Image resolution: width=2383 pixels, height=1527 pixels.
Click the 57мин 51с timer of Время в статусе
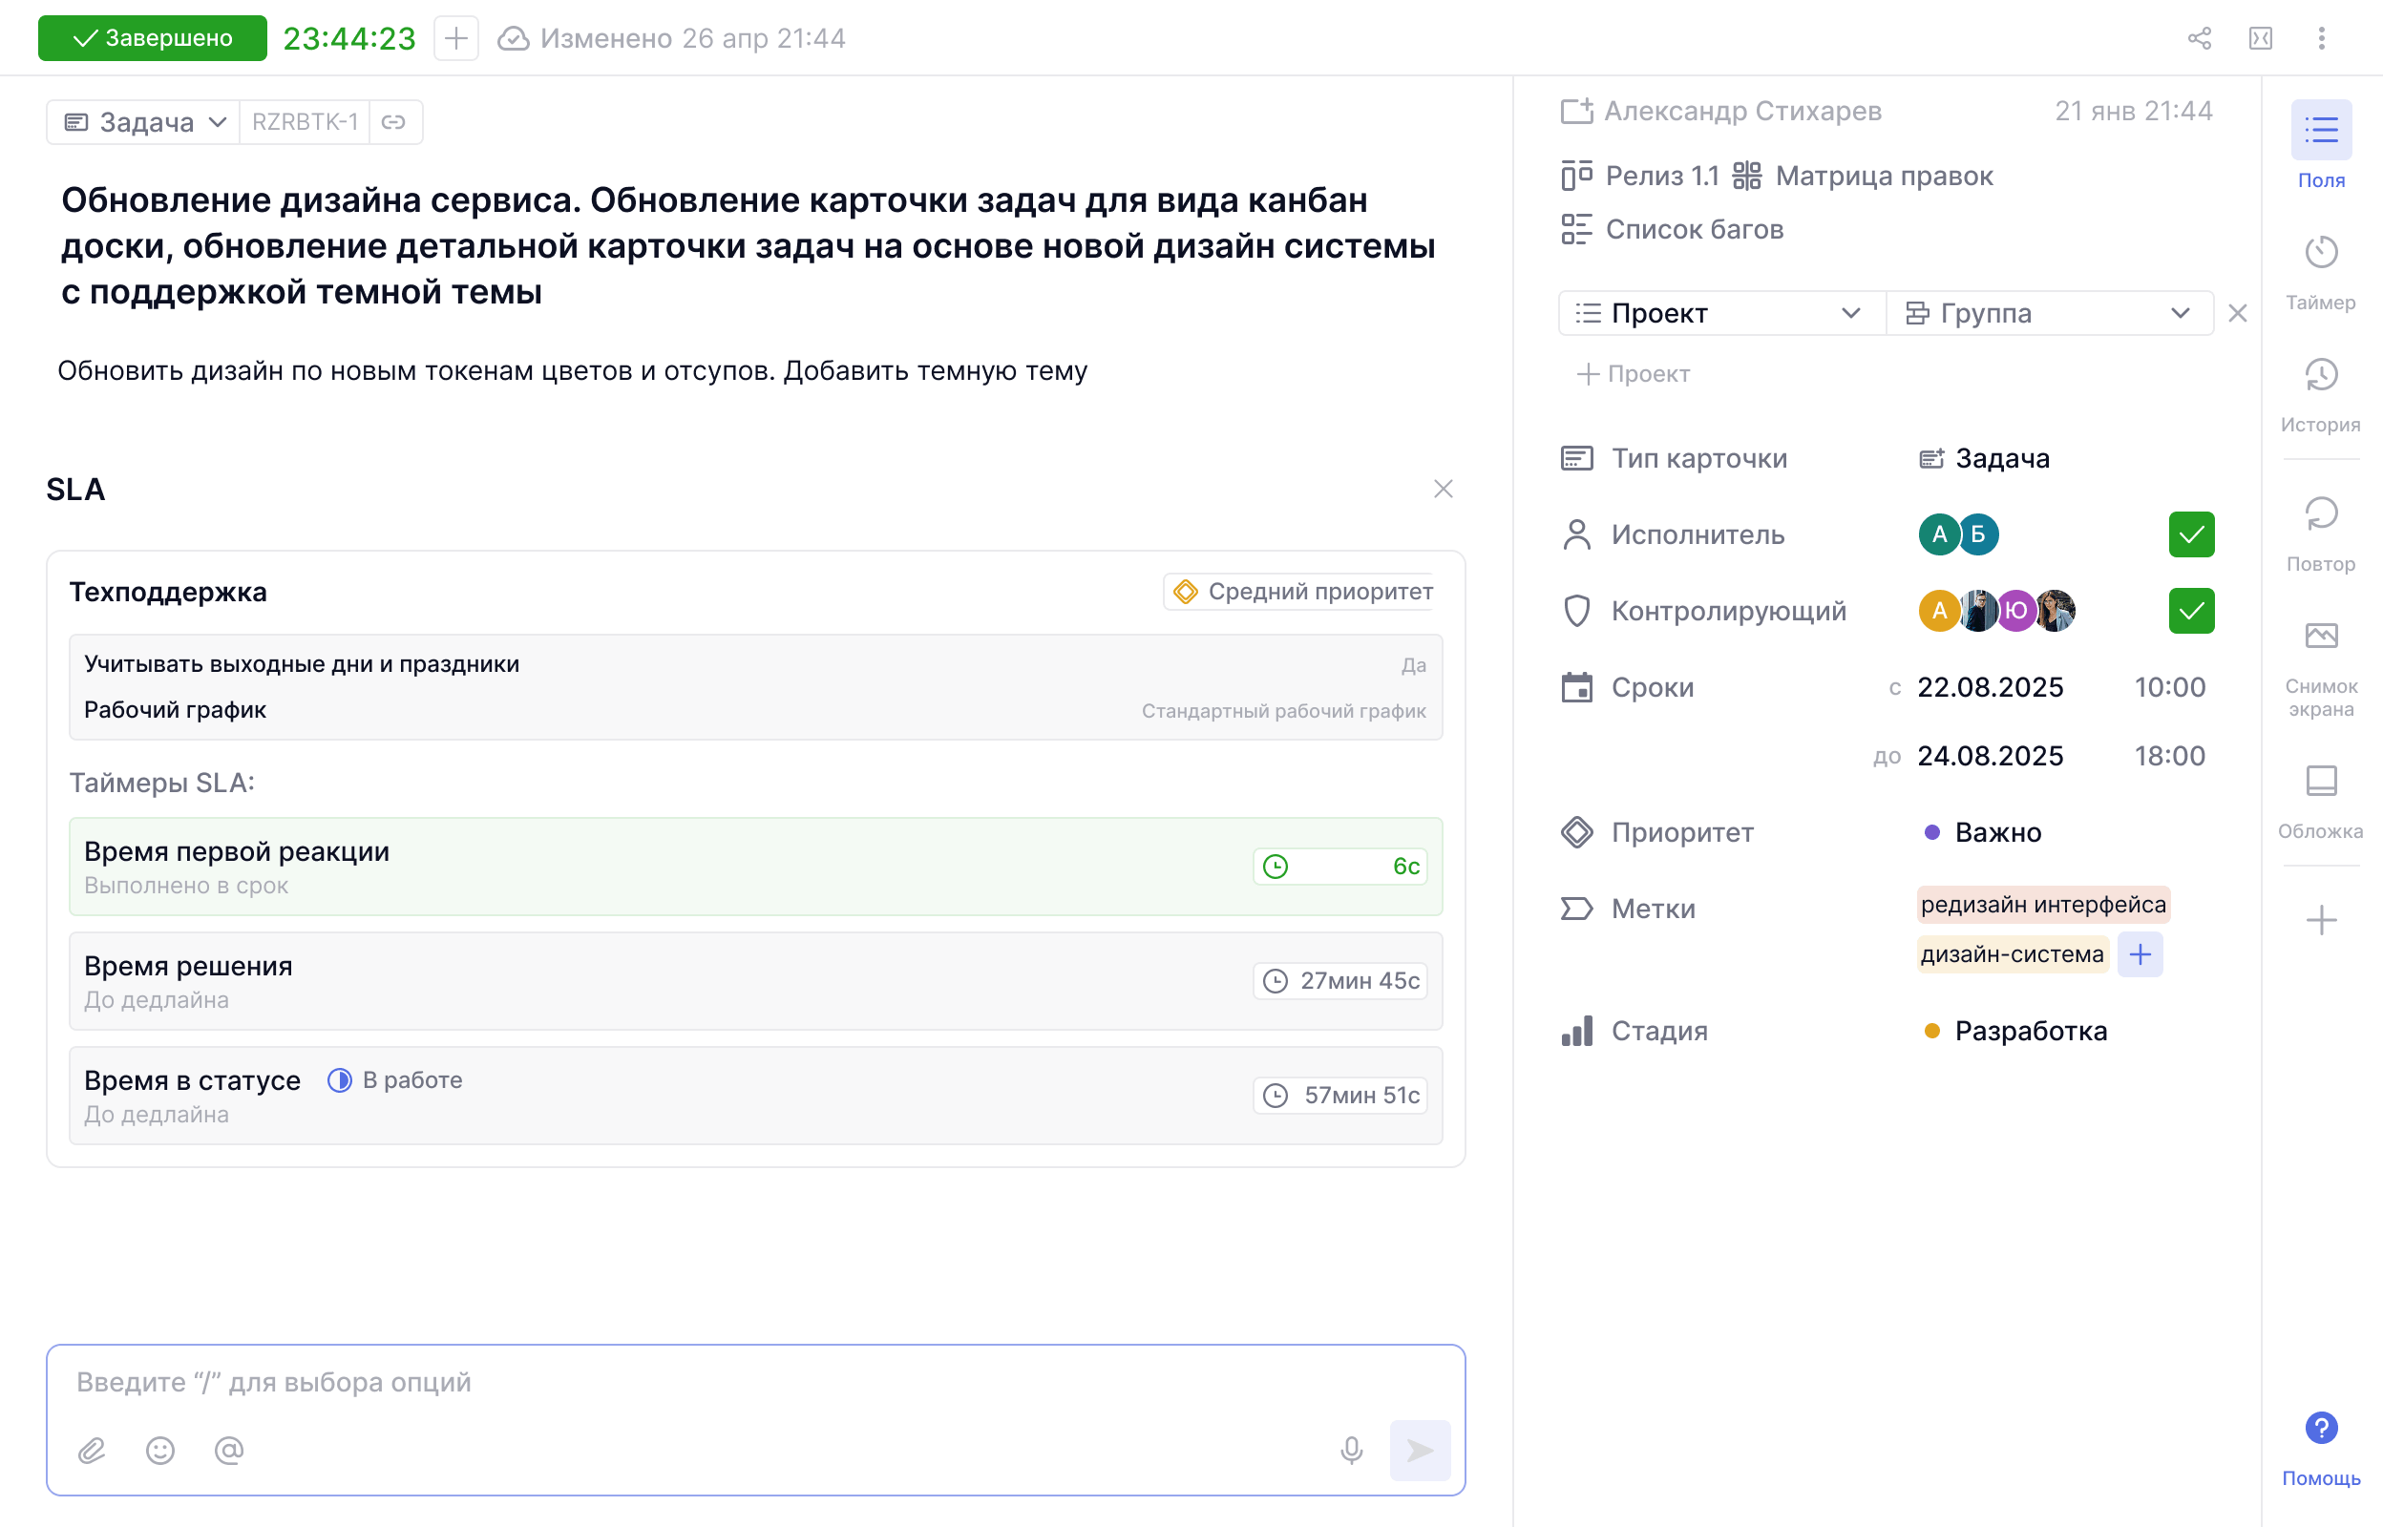(x=1339, y=1096)
